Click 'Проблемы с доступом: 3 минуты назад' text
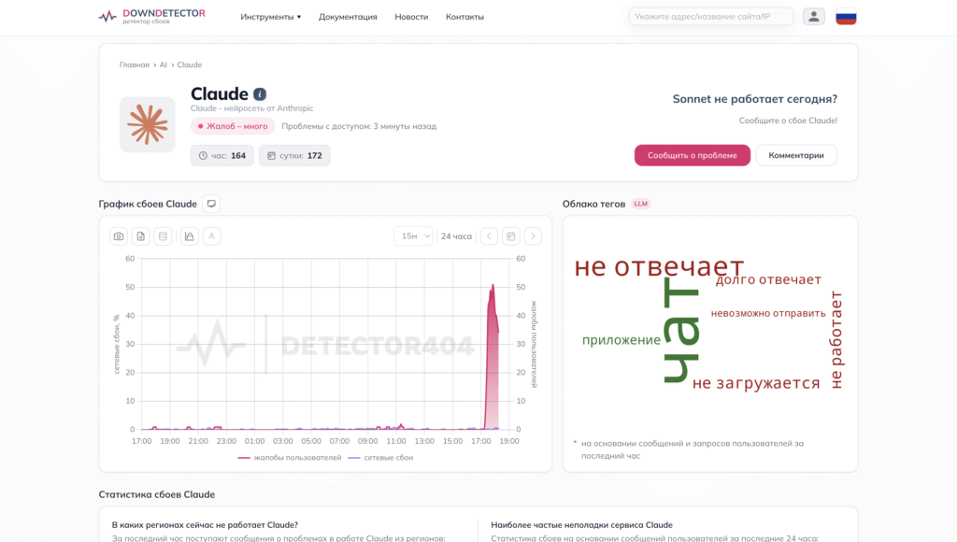Image resolution: width=957 pixels, height=542 pixels. tap(359, 126)
